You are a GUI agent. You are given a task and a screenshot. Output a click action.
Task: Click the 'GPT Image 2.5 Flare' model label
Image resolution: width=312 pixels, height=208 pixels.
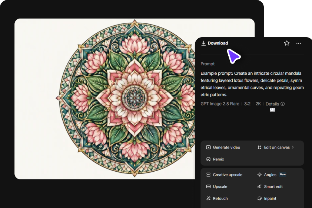[x=220, y=104]
